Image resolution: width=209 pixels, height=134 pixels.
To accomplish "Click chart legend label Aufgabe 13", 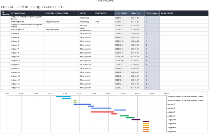I will click(x=172, y=123).
